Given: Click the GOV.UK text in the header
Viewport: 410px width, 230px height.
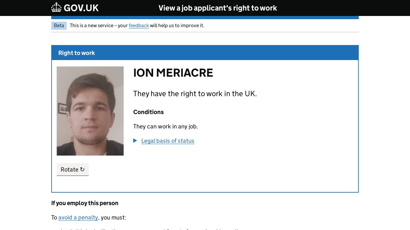Looking at the screenshot, I should click(x=81, y=8).
